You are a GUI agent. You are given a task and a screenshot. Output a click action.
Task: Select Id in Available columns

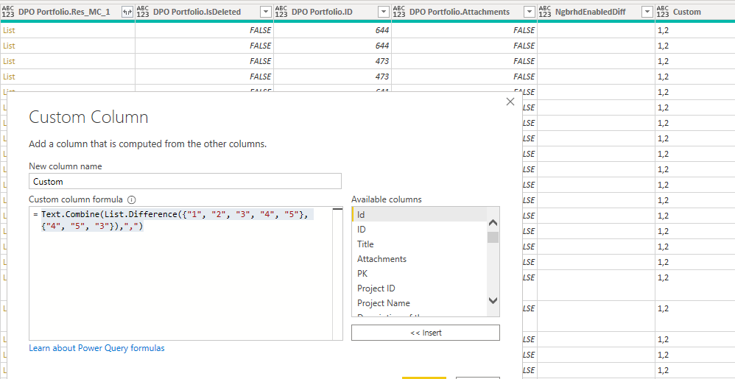420,215
